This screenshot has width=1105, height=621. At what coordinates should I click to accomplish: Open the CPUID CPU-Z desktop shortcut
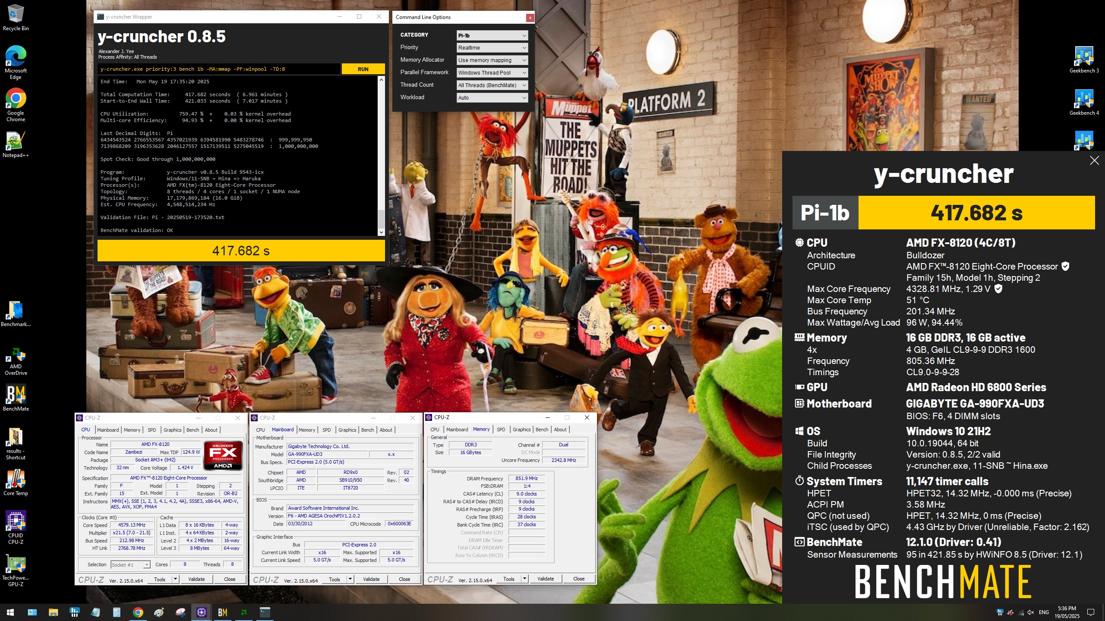(x=16, y=527)
